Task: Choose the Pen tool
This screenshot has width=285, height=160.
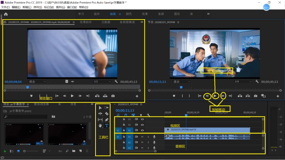Action: pos(107,120)
